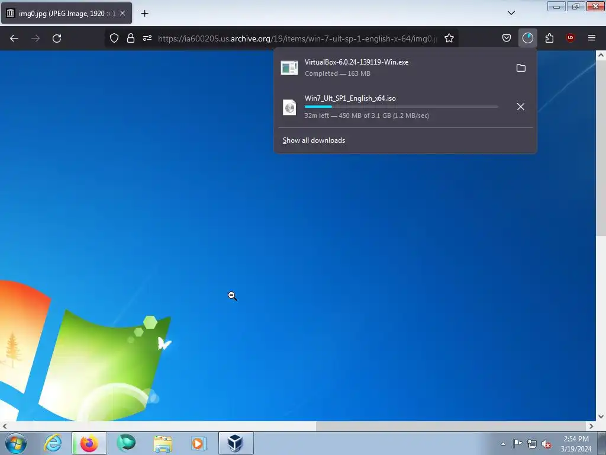Click the horizontal scrollbar thumb
Viewport: 606px width, 455px height.
(x=451, y=426)
